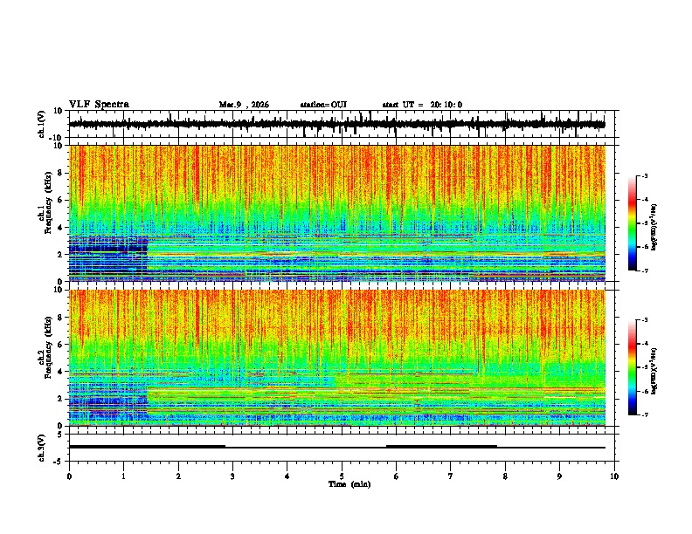
Task: Click the "start UT = 20:10:0" header text
Action: coord(422,105)
